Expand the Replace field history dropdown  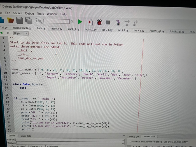[x=123, y=144]
